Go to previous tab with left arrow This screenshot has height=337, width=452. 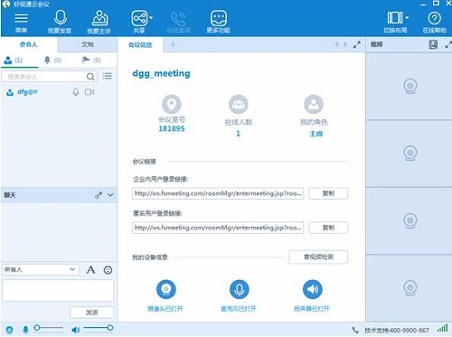point(337,44)
